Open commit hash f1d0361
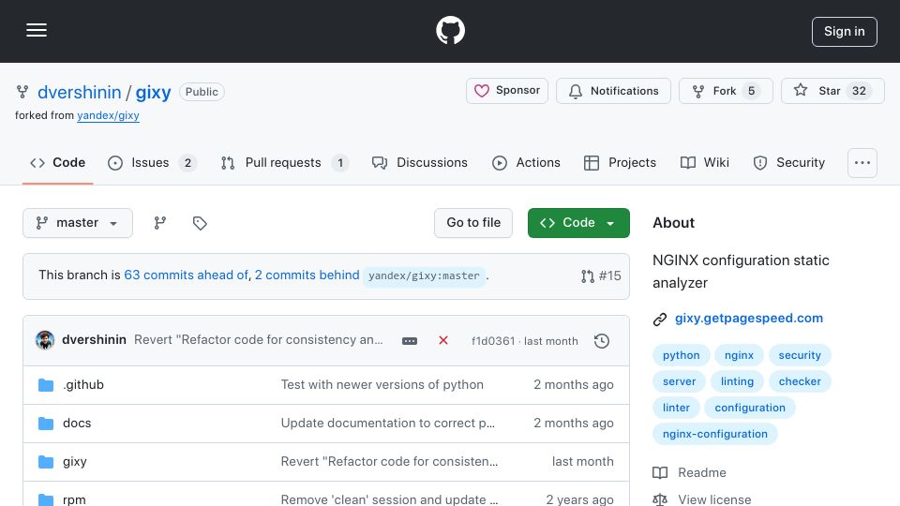 click(x=493, y=341)
